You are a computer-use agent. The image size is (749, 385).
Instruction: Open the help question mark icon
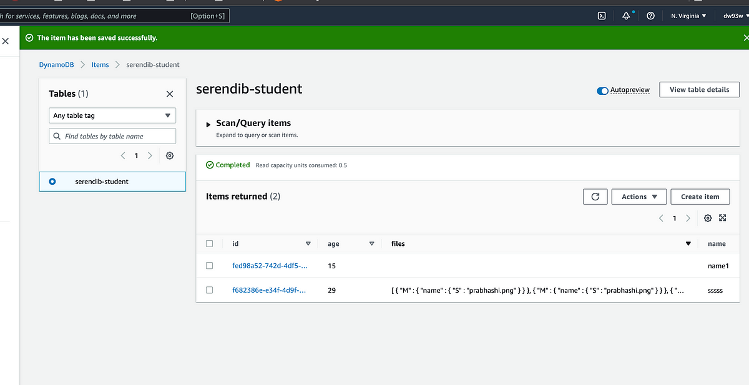click(650, 16)
